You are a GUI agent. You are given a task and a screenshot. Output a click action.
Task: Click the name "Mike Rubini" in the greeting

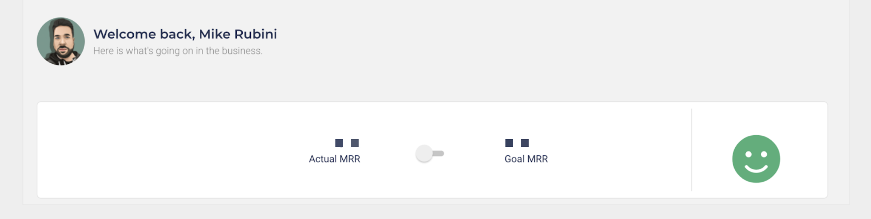coord(238,34)
